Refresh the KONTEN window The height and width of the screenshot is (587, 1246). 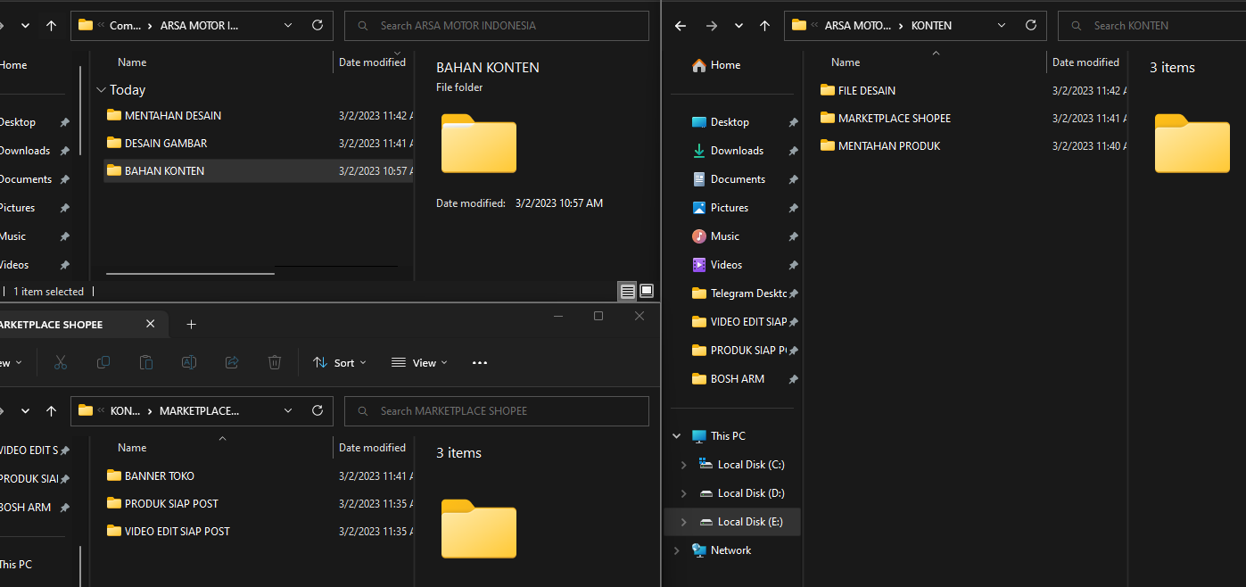[1031, 26]
